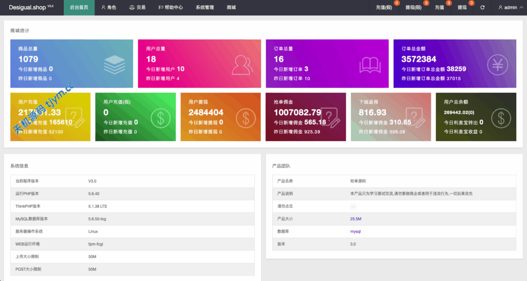Click the small round icon beside 请勿点击
Screen dimensions: 527x281
353,206
